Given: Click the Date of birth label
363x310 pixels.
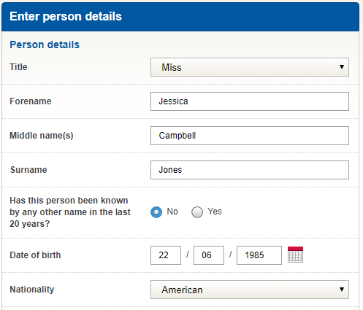Looking at the screenshot, I should tap(35, 255).
